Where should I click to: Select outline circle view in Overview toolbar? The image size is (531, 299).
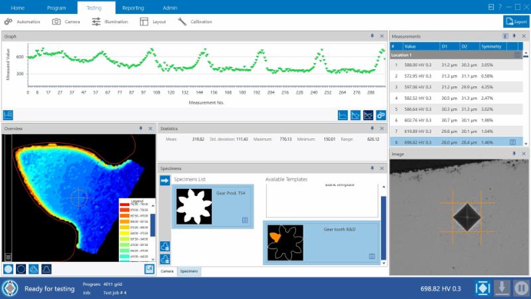[21, 269]
